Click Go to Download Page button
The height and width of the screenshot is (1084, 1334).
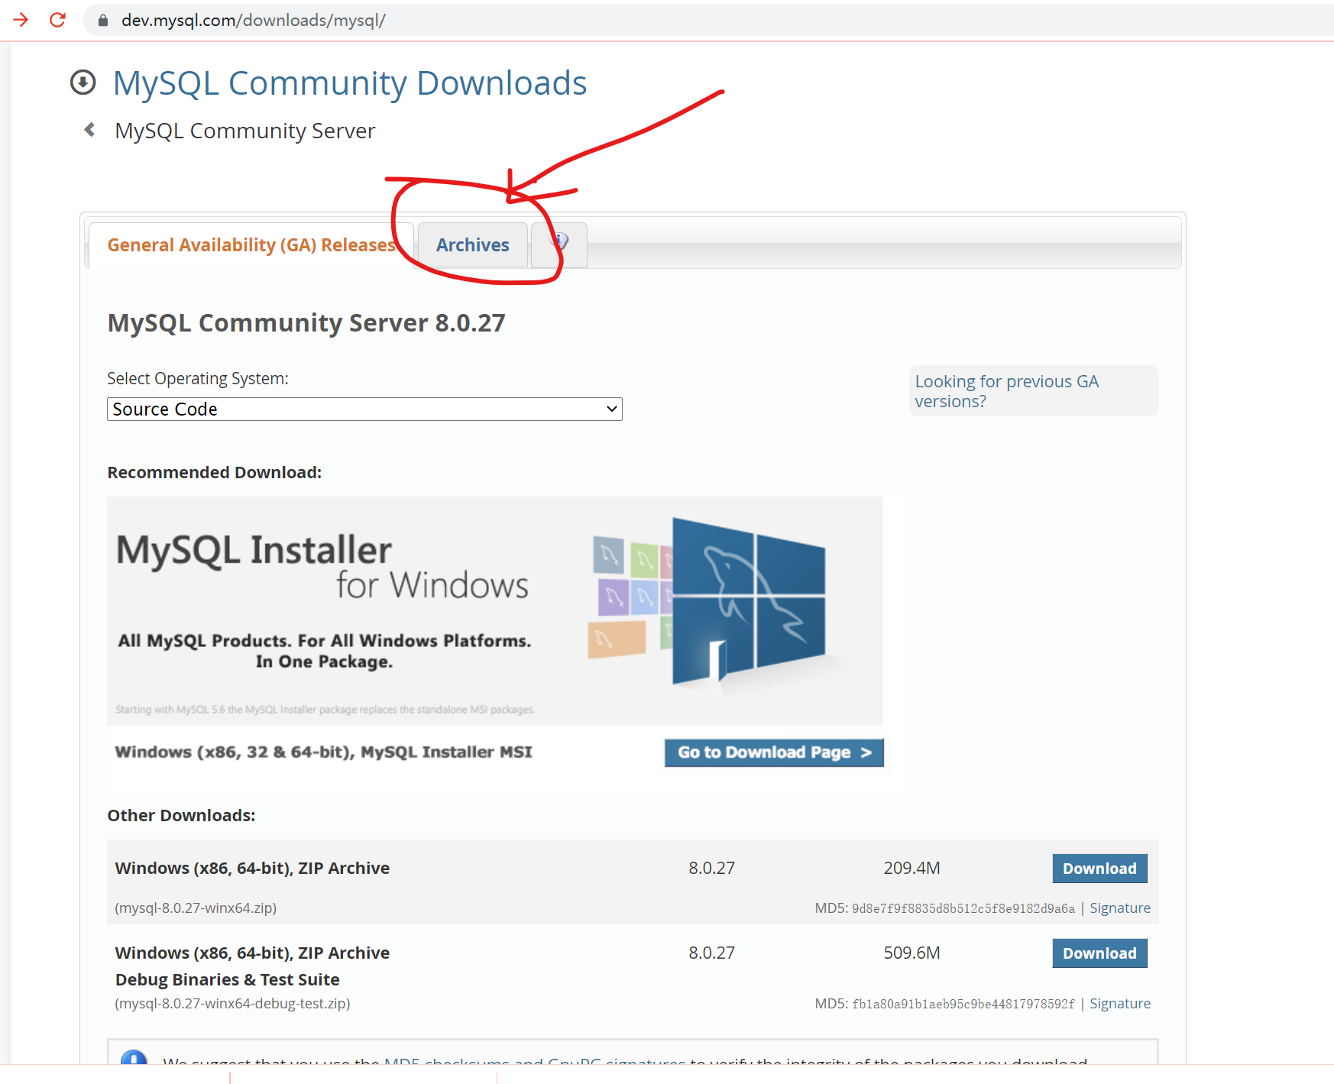point(774,752)
